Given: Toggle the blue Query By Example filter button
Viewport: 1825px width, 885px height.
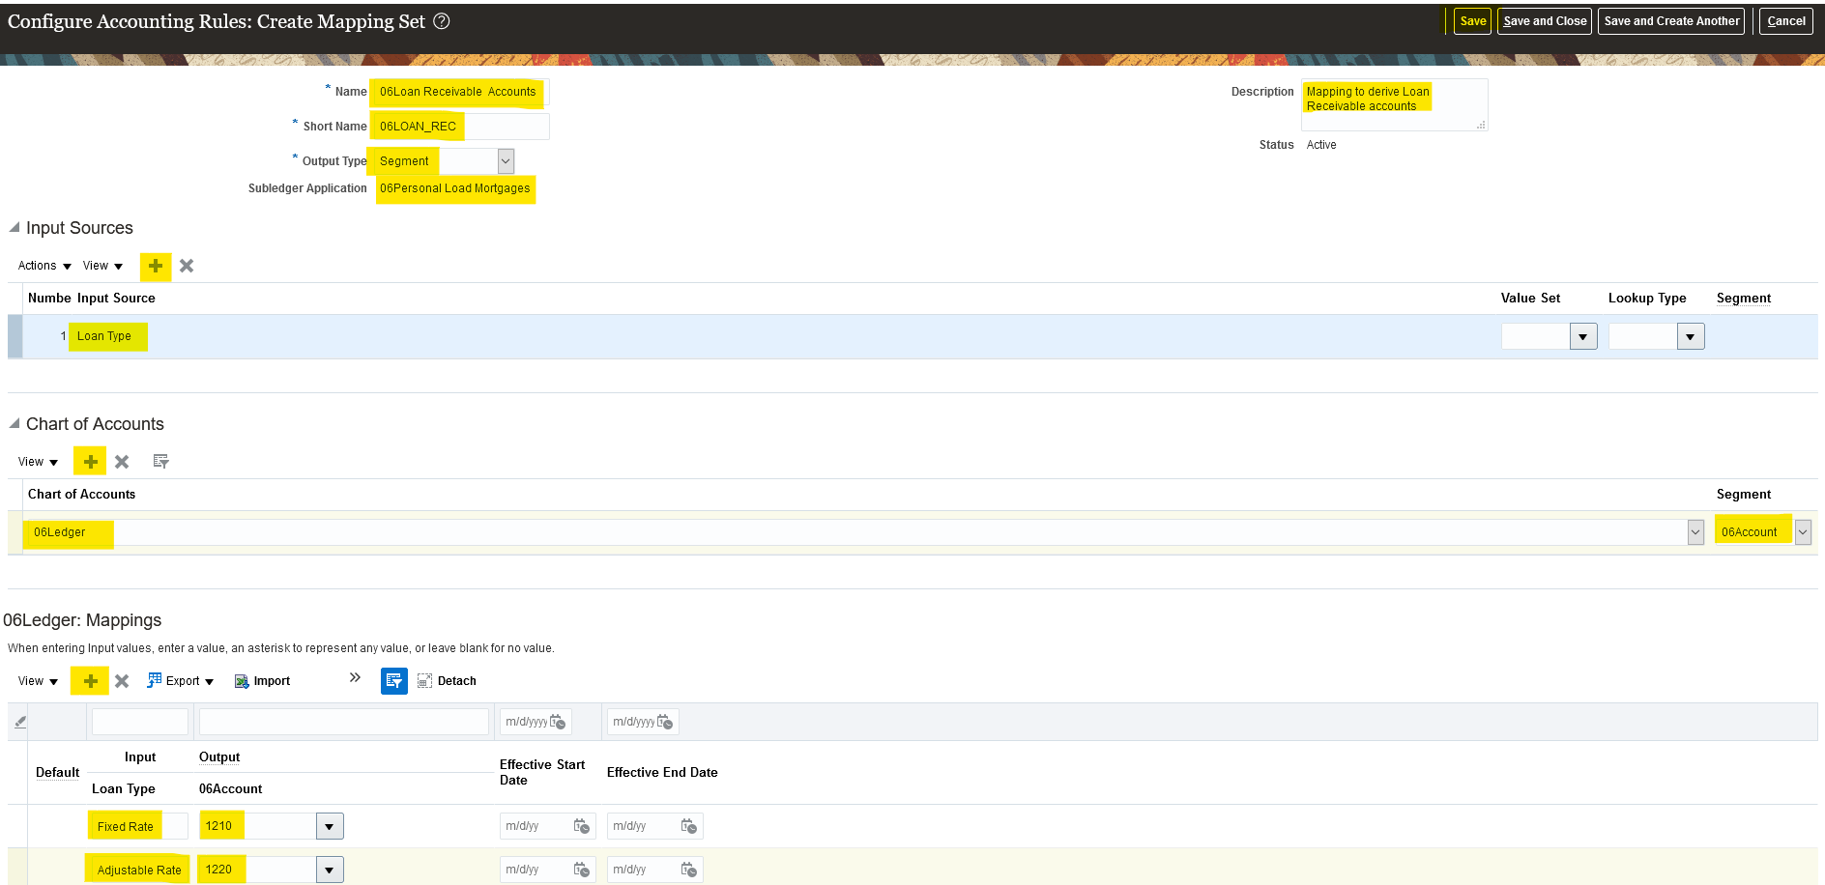Looking at the screenshot, I should click(393, 681).
